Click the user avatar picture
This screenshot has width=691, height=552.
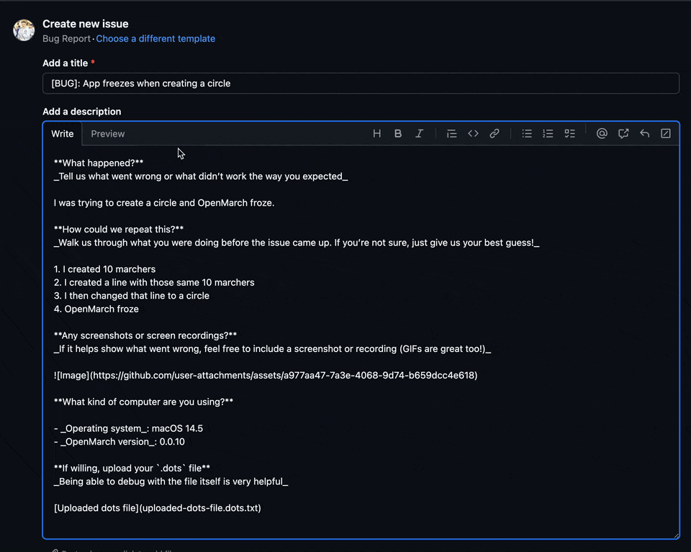click(24, 30)
